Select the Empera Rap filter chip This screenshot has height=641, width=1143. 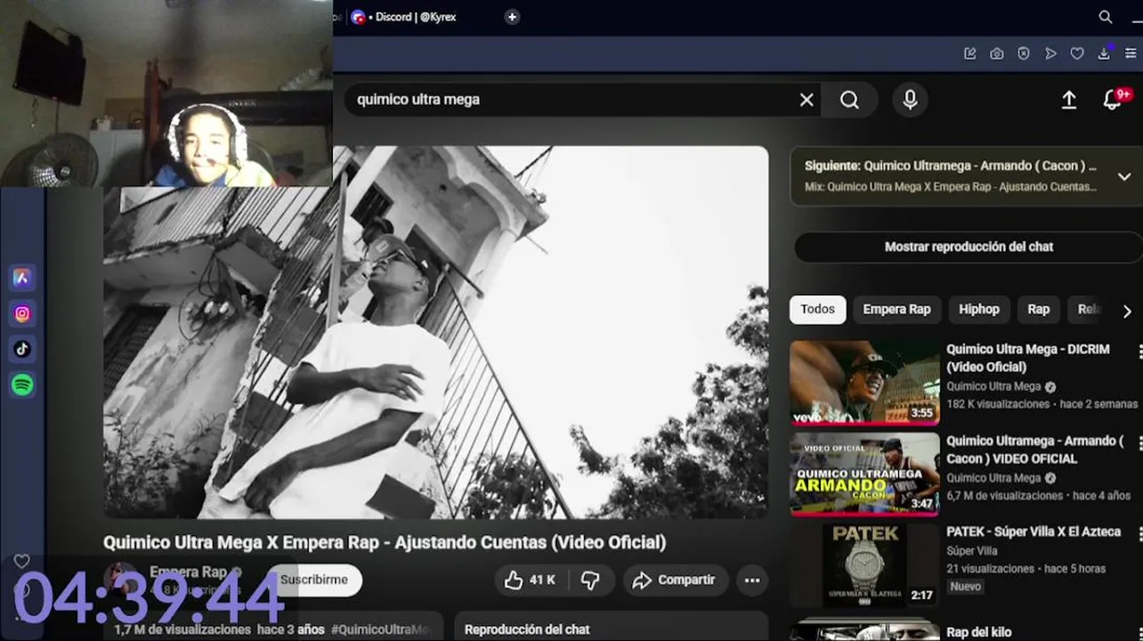pyautogui.click(x=896, y=309)
